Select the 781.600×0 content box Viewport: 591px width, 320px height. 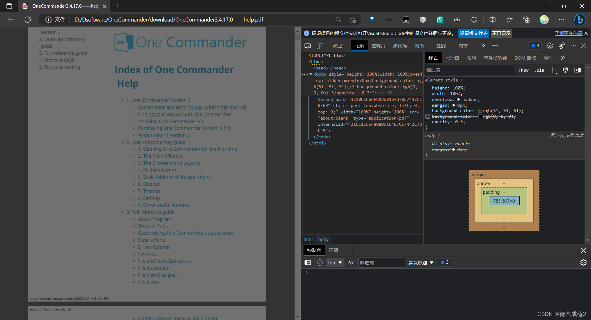tap(504, 201)
